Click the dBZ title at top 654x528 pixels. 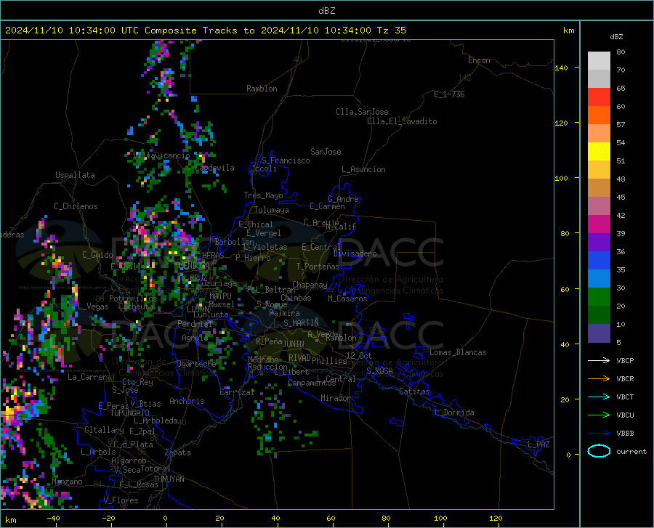pos(326,11)
